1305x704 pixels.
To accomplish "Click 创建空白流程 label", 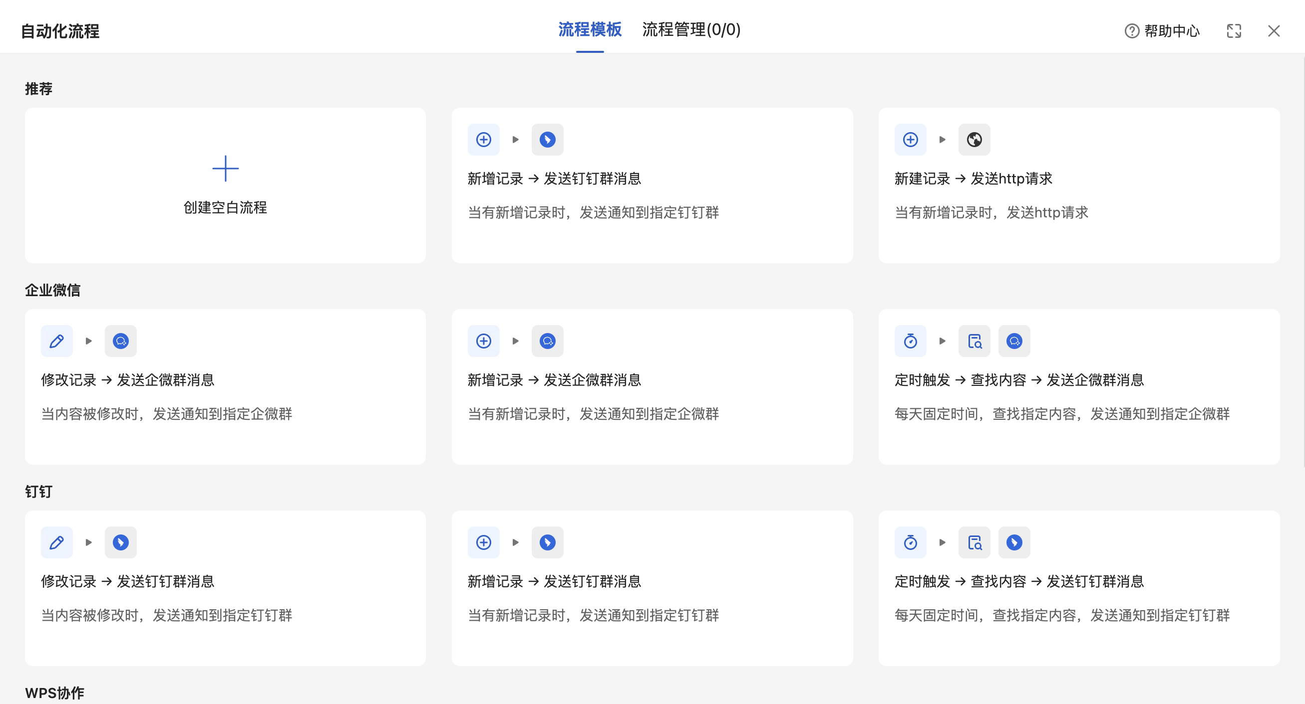I will click(x=226, y=207).
